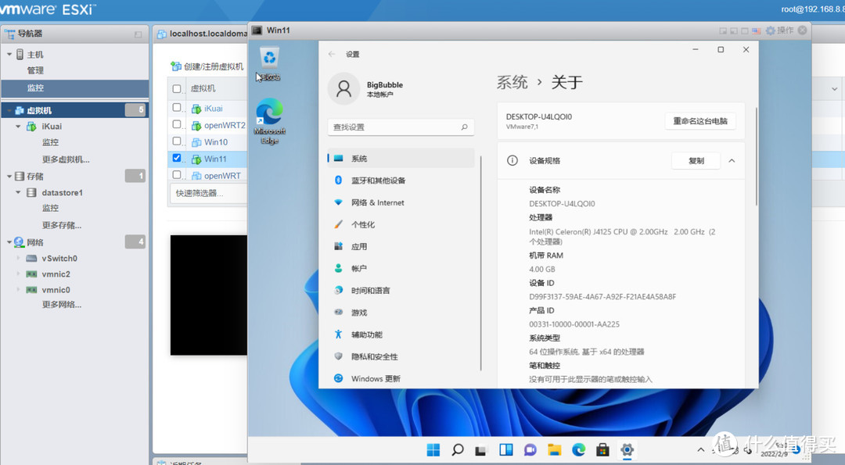The height and width of the screenshot is (465, 845).
Task: Click the keyboard layout flag icon in console header
Action: (x=757, y=30)
